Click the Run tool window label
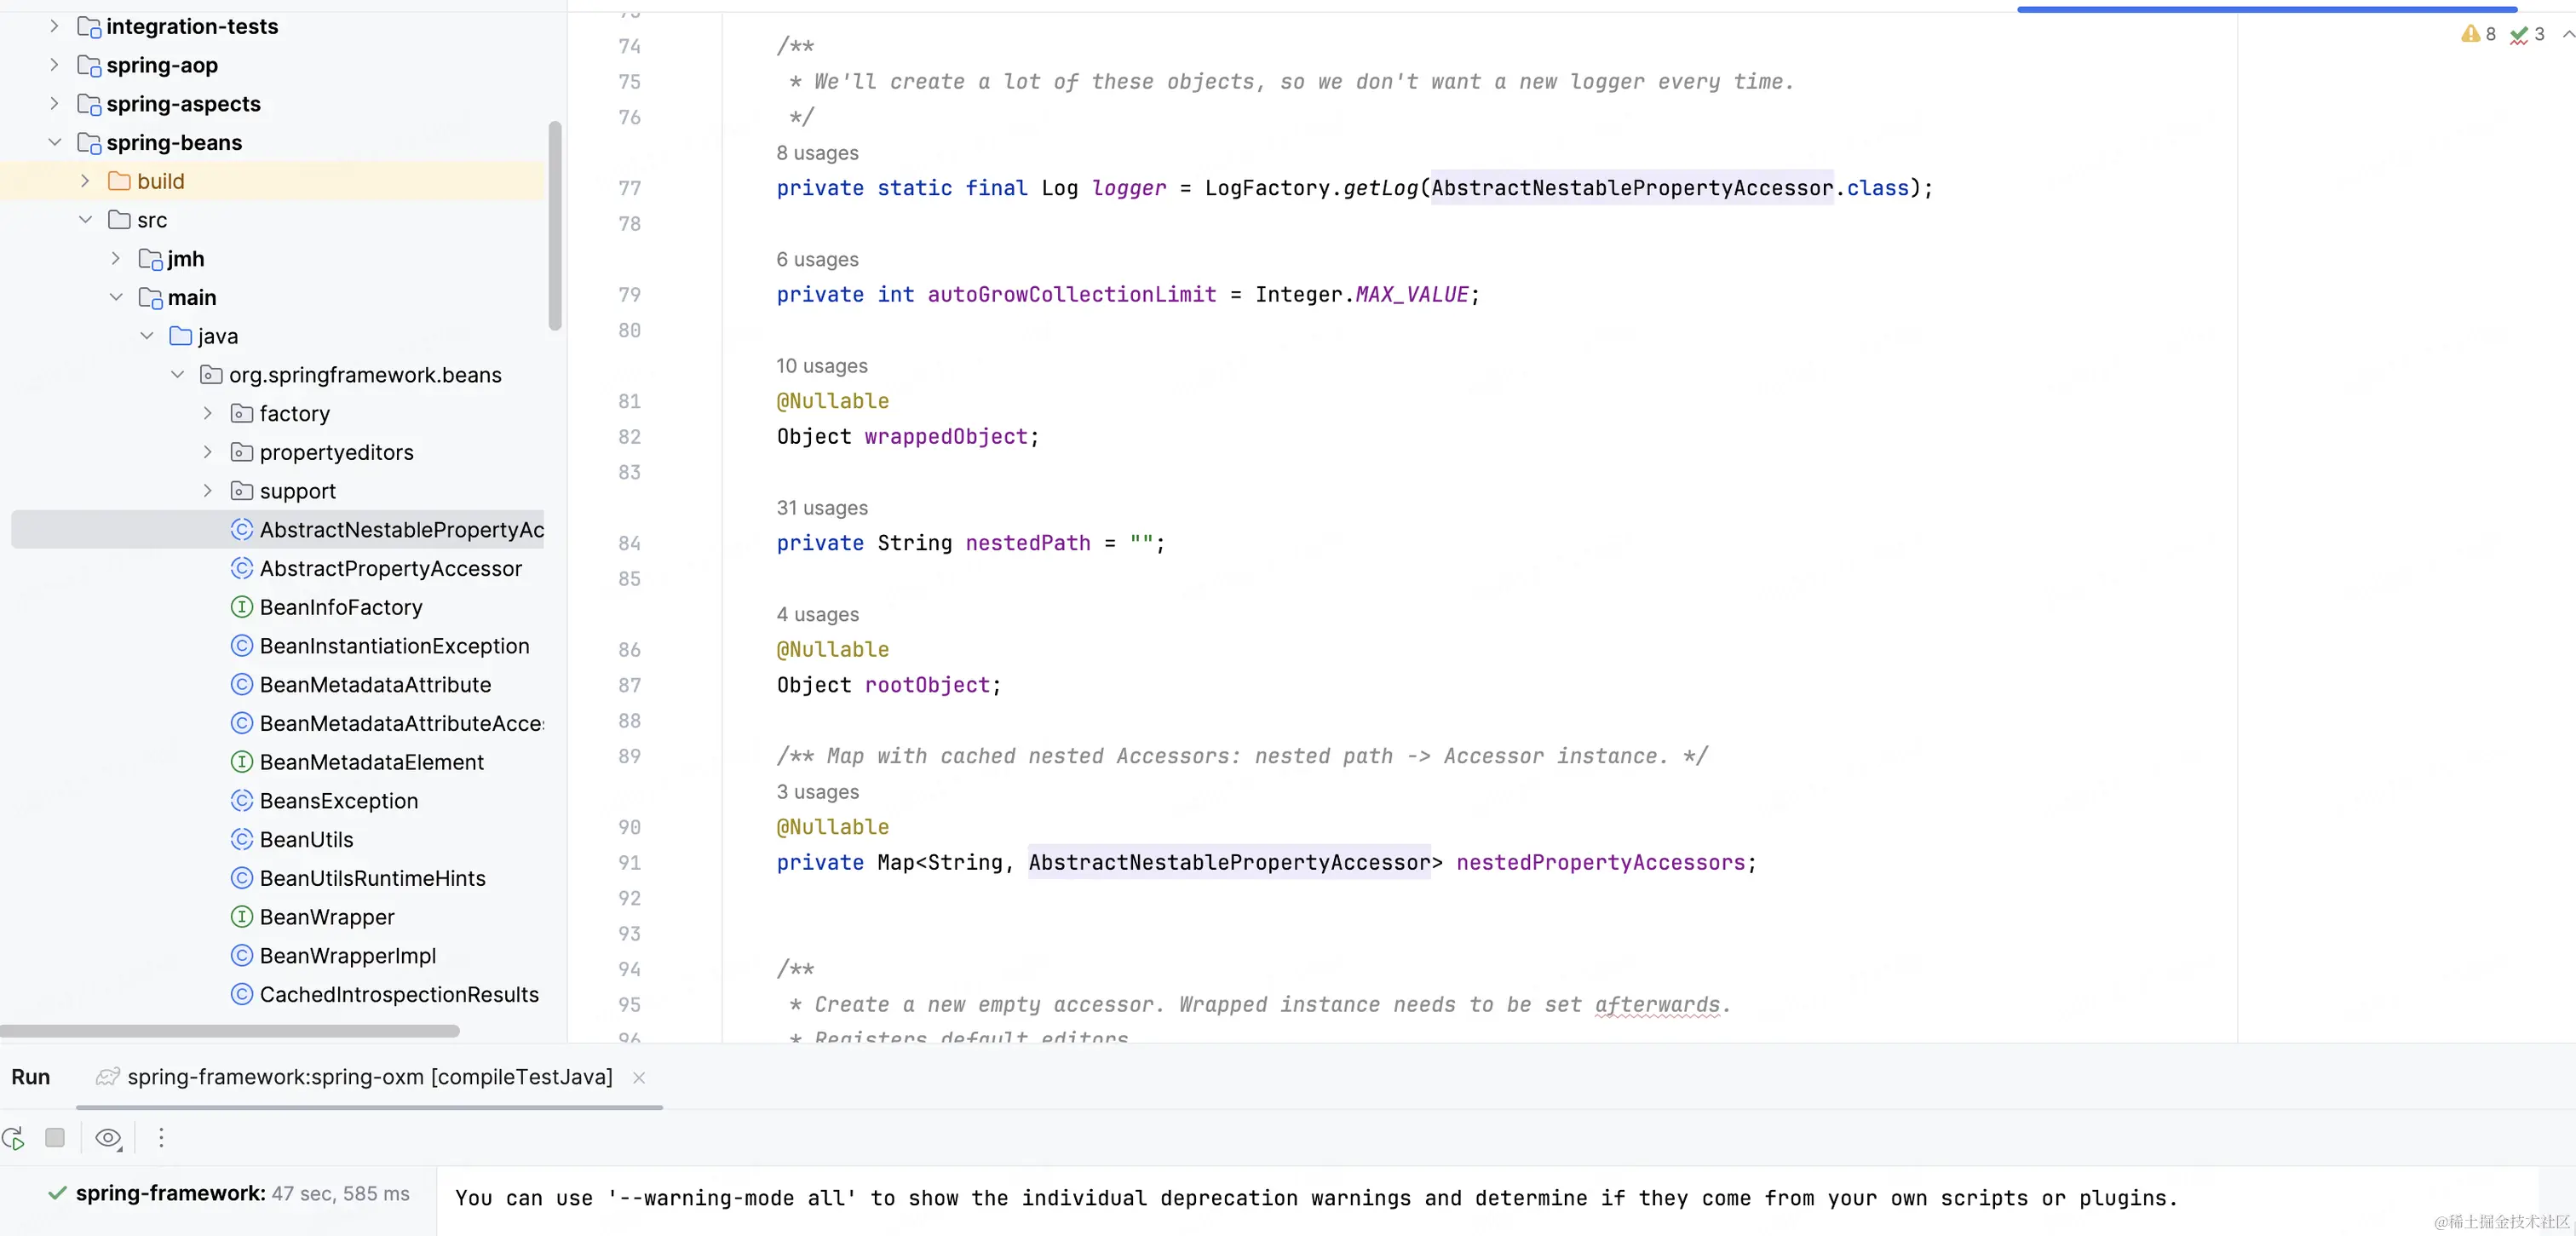Screen dimensions: 2576x1236 (31, 1077)
